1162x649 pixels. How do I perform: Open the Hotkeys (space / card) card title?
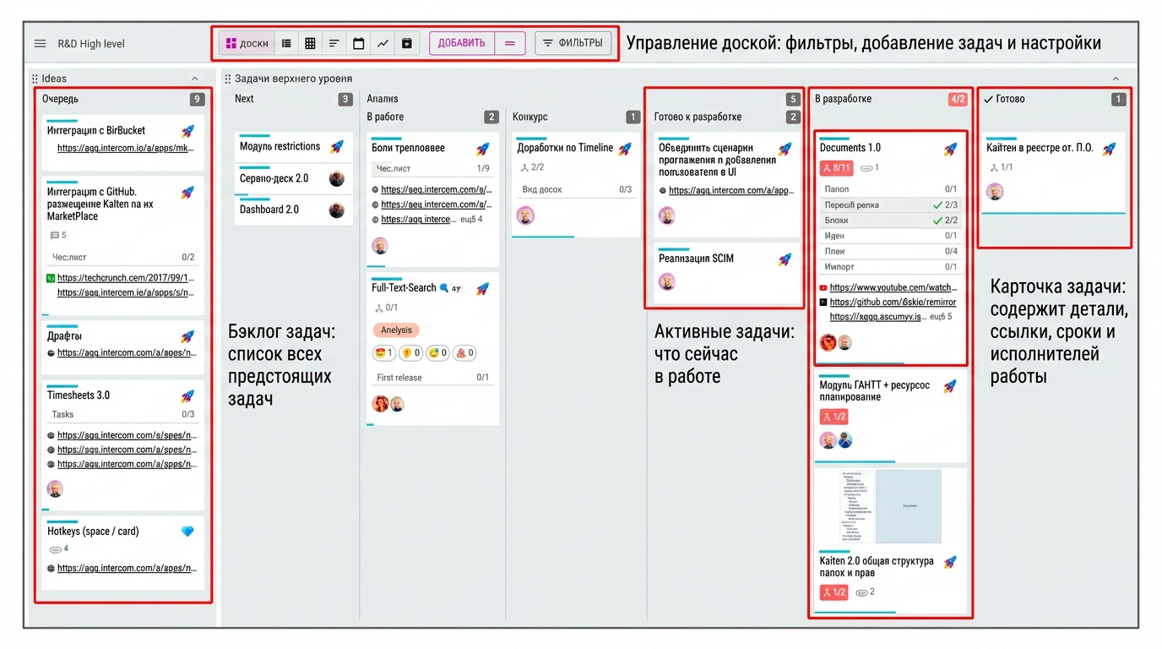tap(93, 532)
